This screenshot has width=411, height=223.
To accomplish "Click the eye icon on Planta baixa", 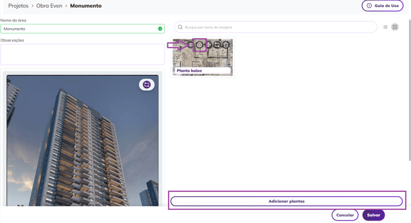I will coord(191,45).
